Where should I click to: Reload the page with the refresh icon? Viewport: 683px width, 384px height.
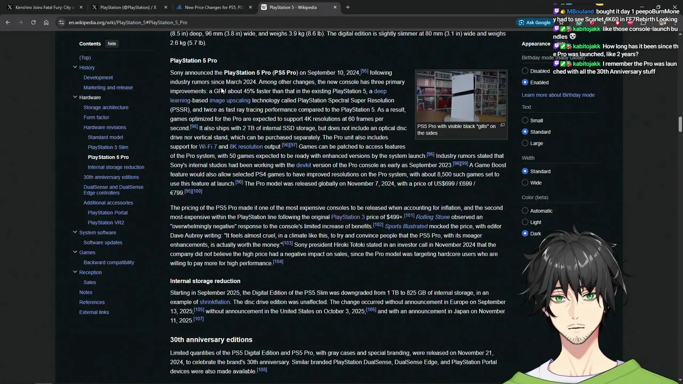click(33, 22)
